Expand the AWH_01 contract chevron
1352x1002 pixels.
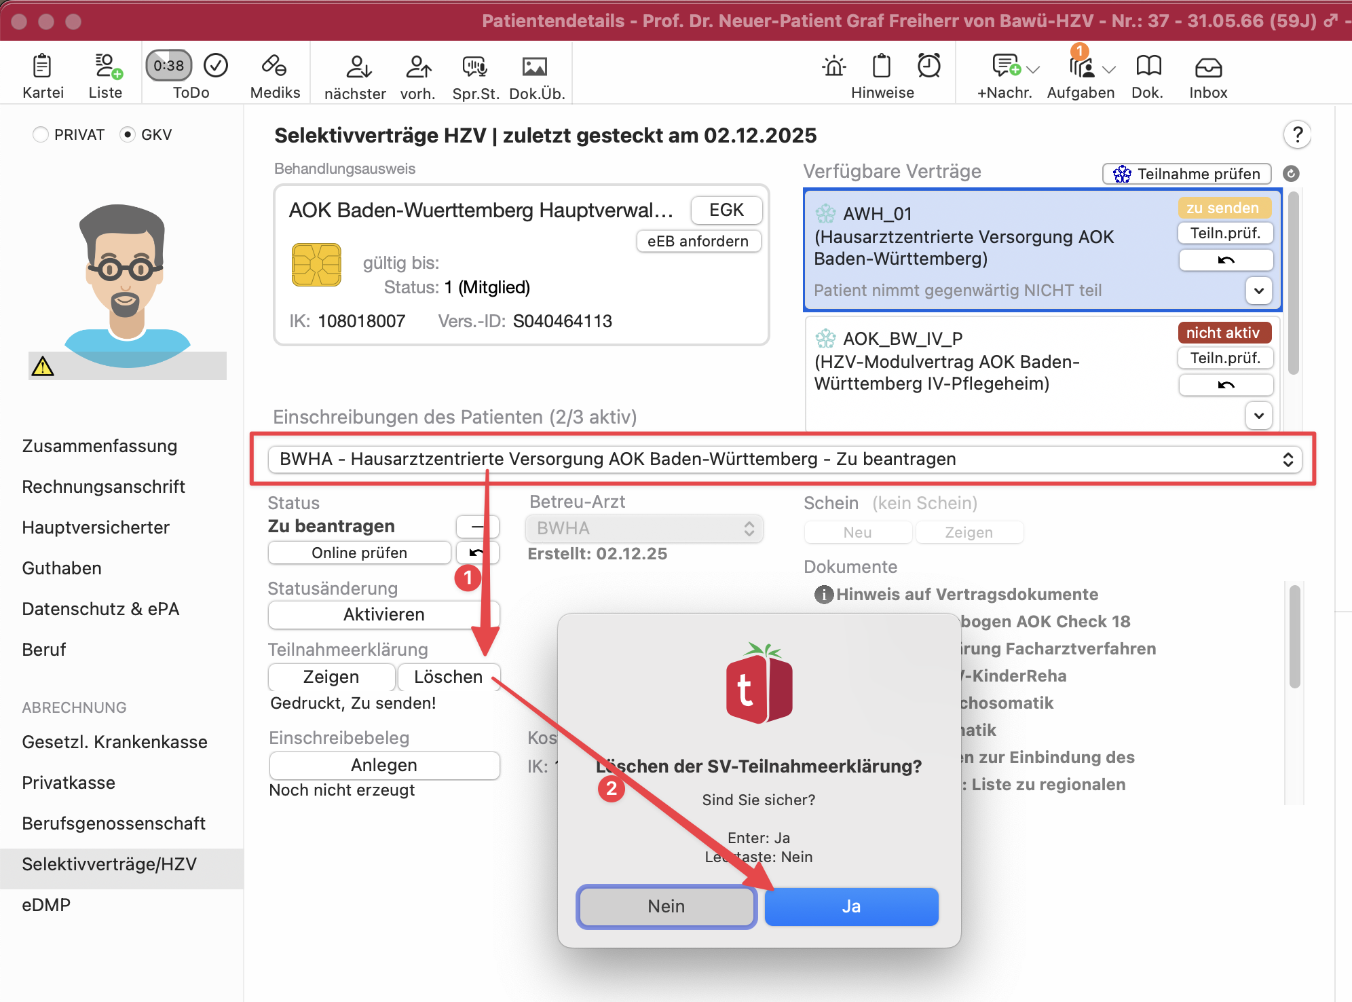pos(1258,291)
